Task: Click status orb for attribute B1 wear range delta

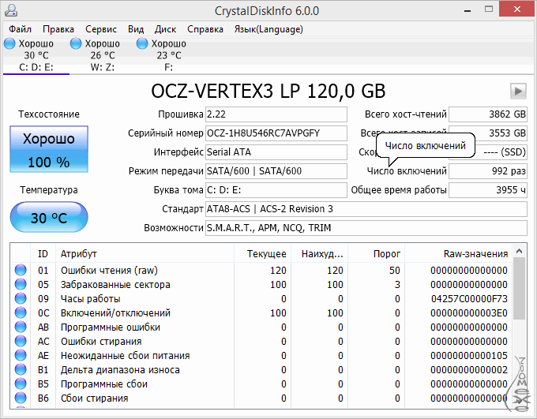Action: pyautogui.click(x=21, y=370)
